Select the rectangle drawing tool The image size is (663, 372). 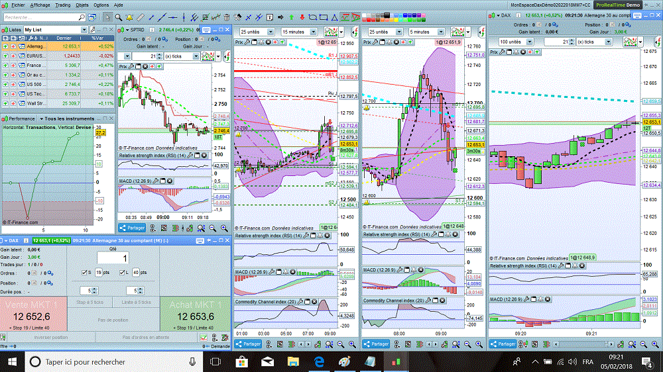click(x=324, y=17)
